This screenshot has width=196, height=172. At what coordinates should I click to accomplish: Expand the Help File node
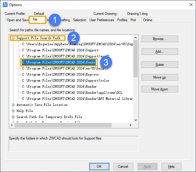(x=13, y=111)
